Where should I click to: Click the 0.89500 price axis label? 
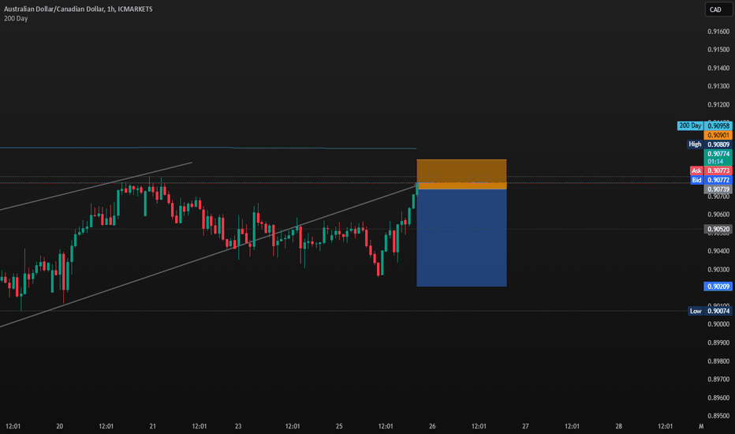coord(718,416)
